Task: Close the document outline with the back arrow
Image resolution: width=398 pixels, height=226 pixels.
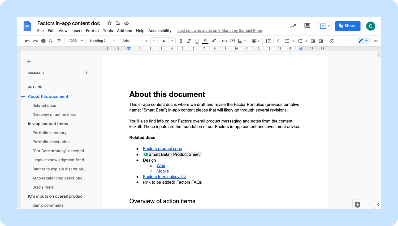Action: click(29, 61)
